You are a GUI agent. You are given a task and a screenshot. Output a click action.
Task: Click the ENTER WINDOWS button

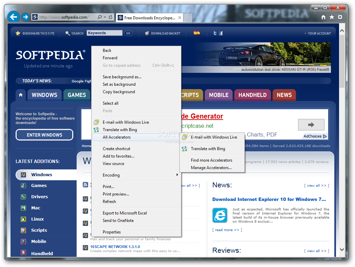tap(44, 135)
